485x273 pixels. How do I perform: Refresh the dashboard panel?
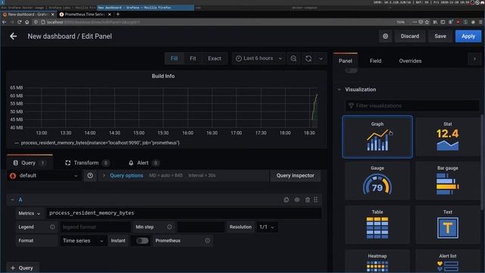coord(308,58)
